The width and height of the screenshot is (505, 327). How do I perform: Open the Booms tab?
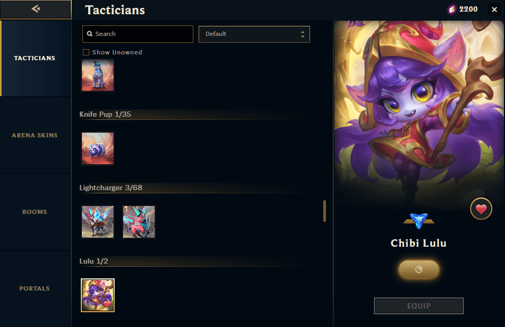[x=35, y=212]
